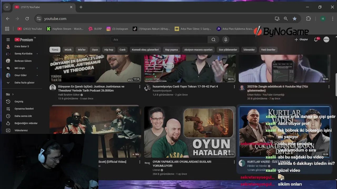Image resolution: width=337 pixels, height=189 pixels.
Task: Click the Oluştur create button
Action: point(301,40)
